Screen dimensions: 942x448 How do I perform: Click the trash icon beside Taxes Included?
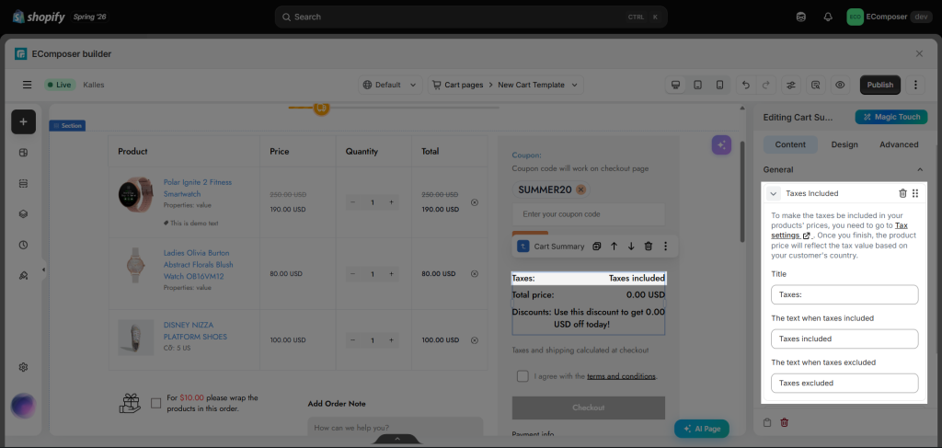pyautogui.click(x=902, y=193)
